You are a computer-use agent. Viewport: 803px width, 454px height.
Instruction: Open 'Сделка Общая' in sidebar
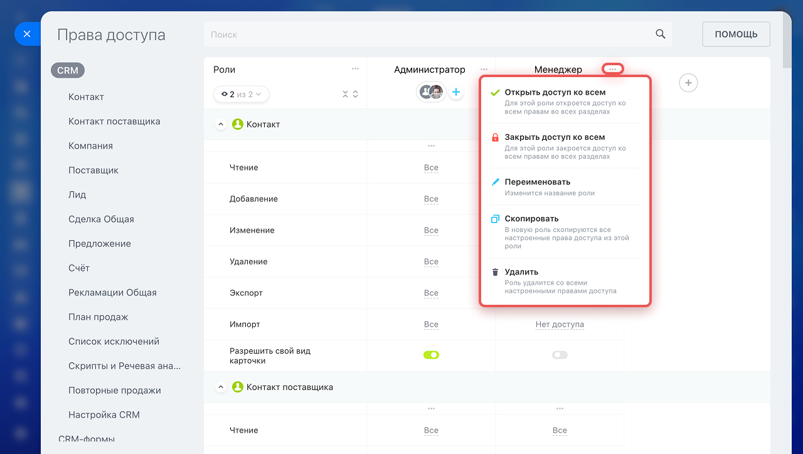(101, 219)
